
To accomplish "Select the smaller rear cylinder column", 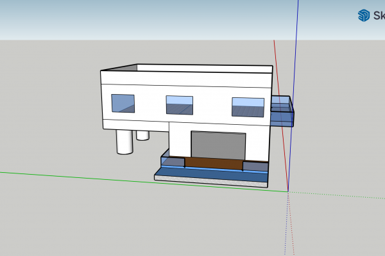I will (x=142, y=134).
